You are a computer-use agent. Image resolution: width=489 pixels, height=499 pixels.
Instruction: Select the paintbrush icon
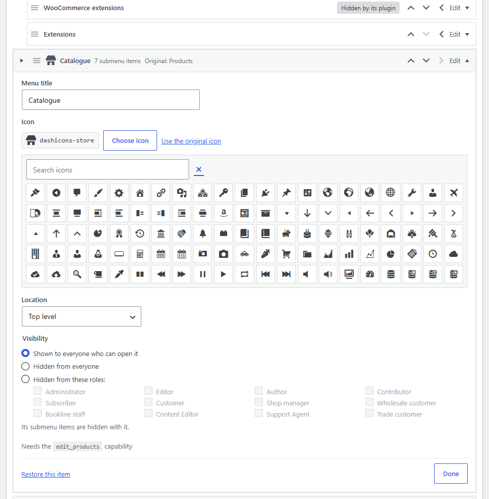coord(98,193)
